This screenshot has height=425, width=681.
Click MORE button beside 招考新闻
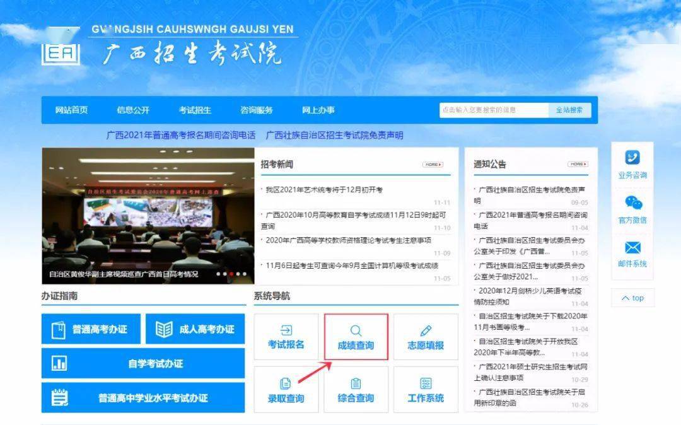(x=433, y=165)
